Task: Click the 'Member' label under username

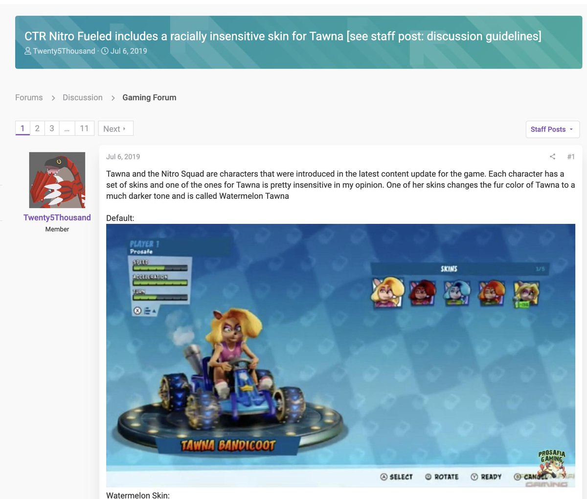Action: (x=57, y=229)
